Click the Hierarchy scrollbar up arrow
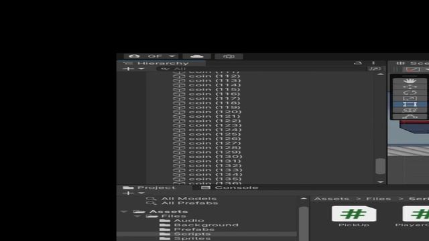The width and height of the screenshot is (429, 241). click(381, 74)
